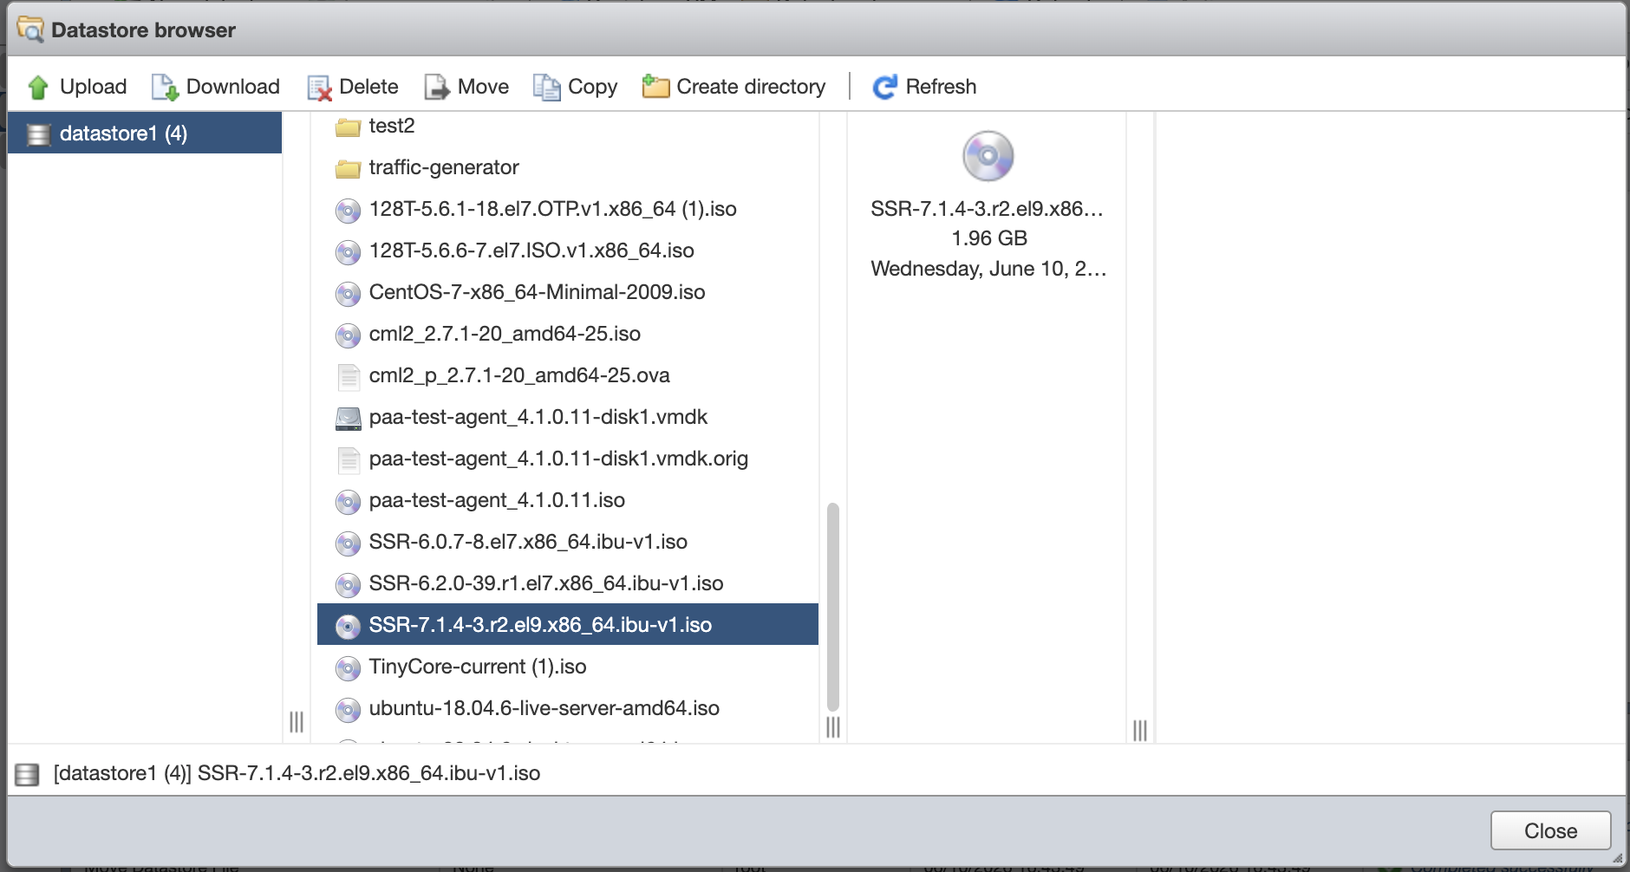
Task: Select cml2_2.7.1-20_amd64-25.iso
Action: pyautogui.click(x=505, y=334)
